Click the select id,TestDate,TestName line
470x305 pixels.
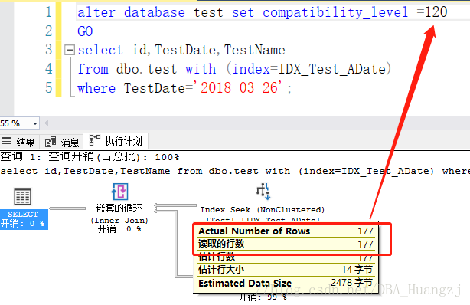tap(181, 50)
